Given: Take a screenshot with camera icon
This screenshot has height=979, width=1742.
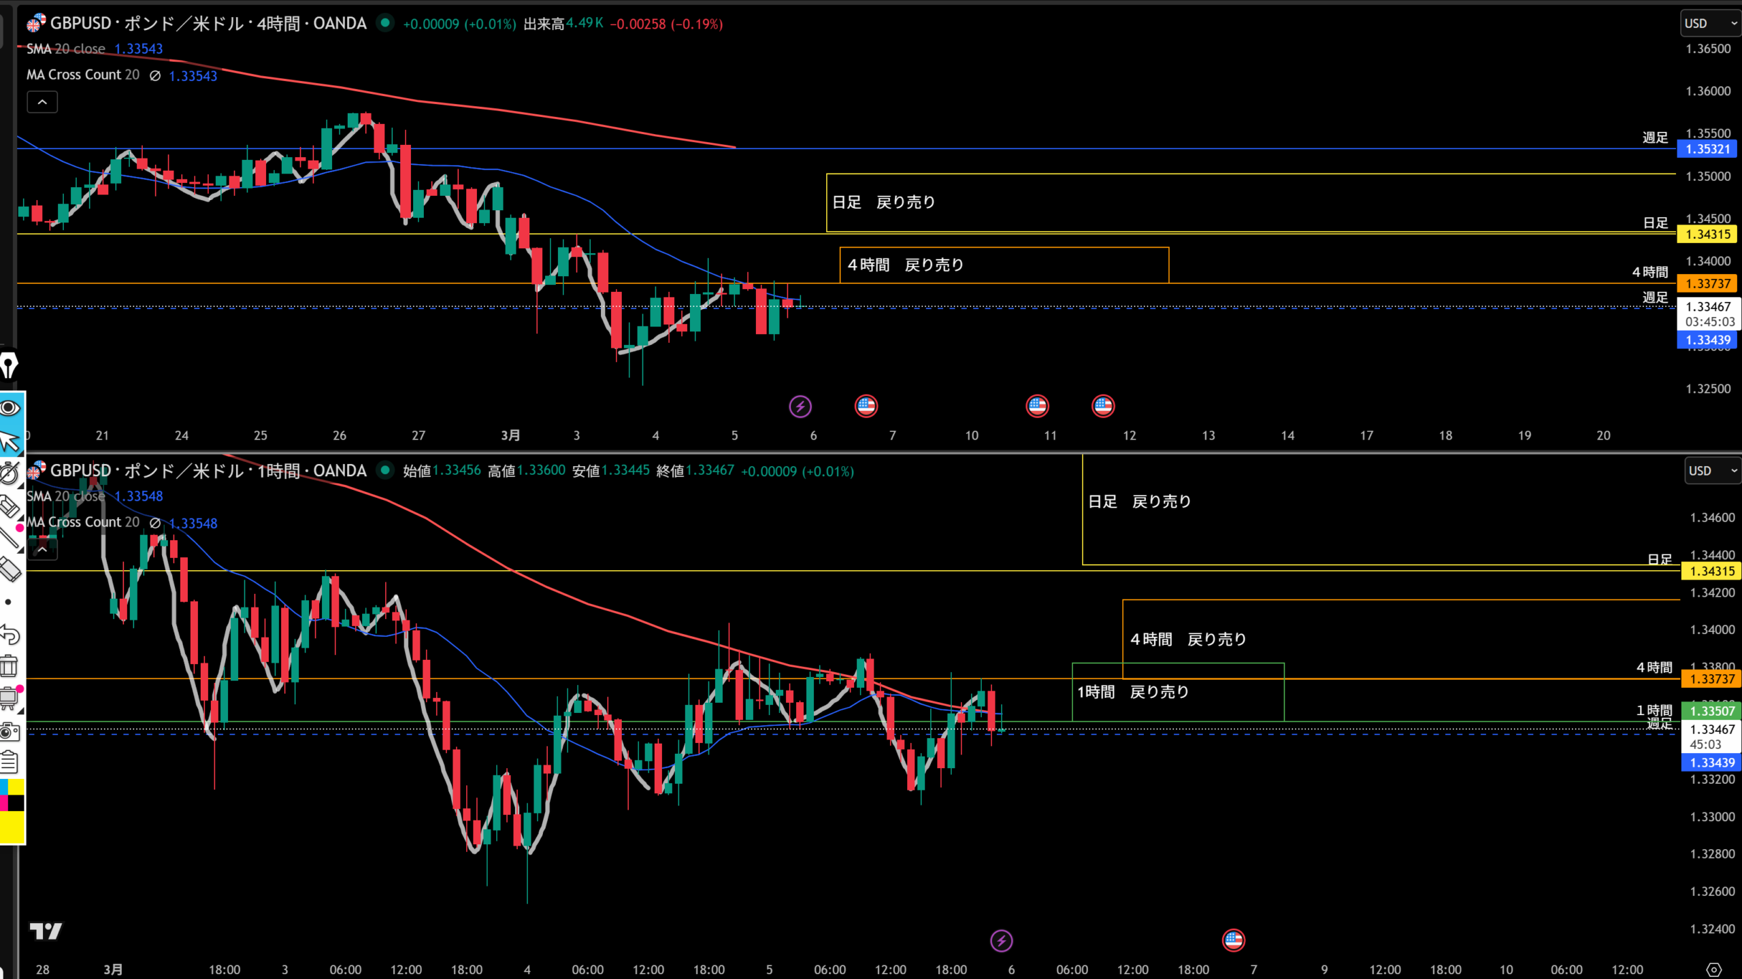Looking at the screenshot, I should [10, 732].
